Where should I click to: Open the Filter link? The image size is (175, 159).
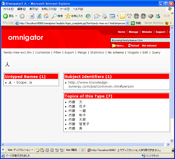pyautogui.click(x=57, y=52)
